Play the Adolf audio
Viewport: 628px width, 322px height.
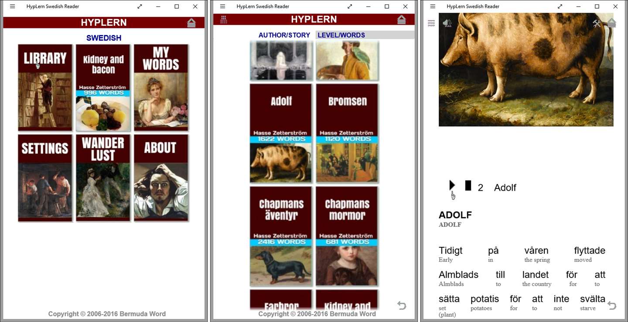(x=452, y=185)
